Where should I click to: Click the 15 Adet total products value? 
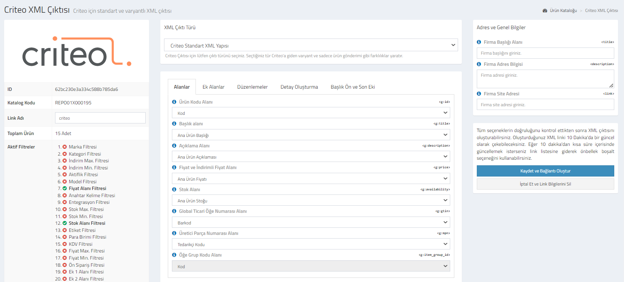[x=63, y=133]
